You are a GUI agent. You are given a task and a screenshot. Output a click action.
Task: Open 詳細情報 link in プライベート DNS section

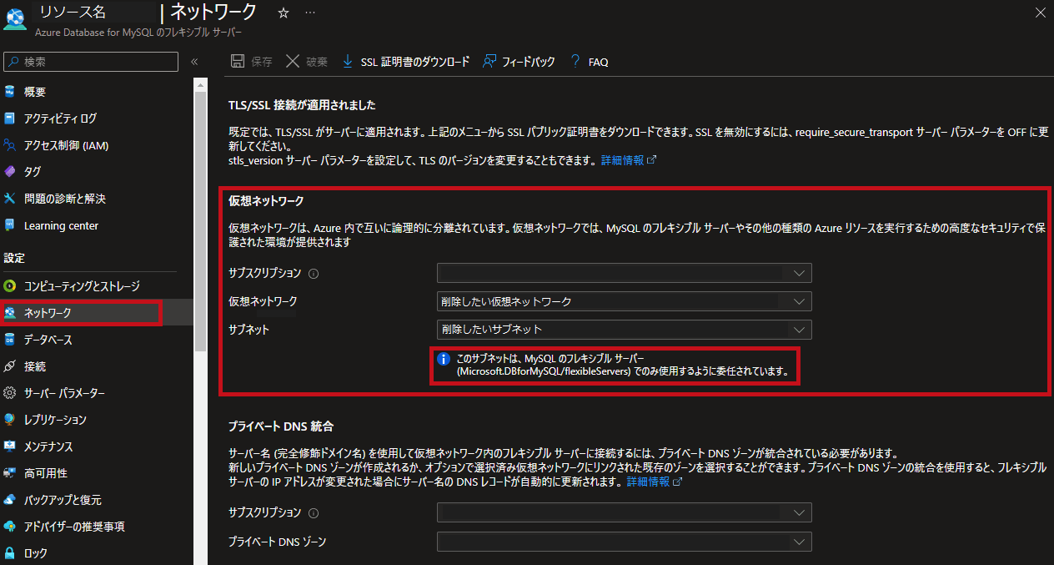[x=655, y=482]
